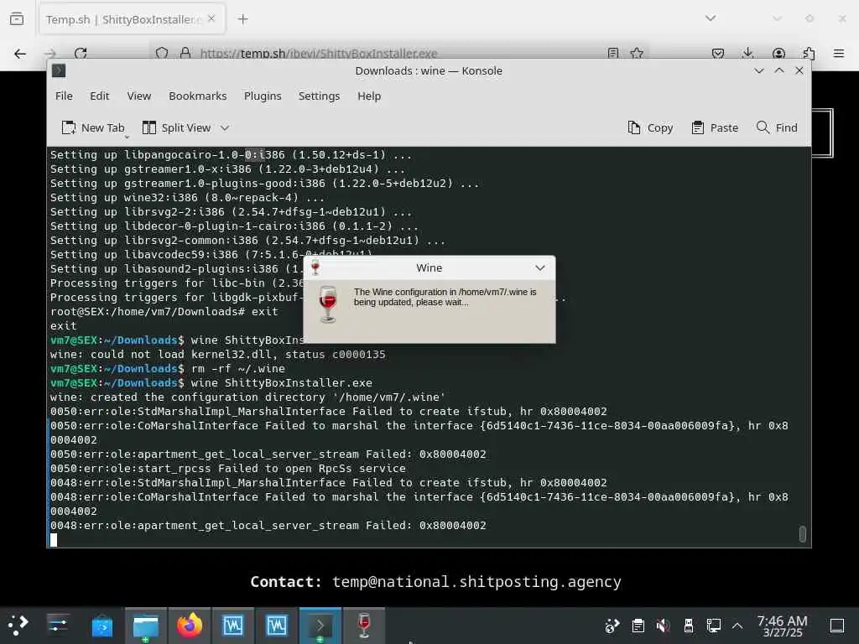Close the Temp.sh browser tab

pos(211,19)
